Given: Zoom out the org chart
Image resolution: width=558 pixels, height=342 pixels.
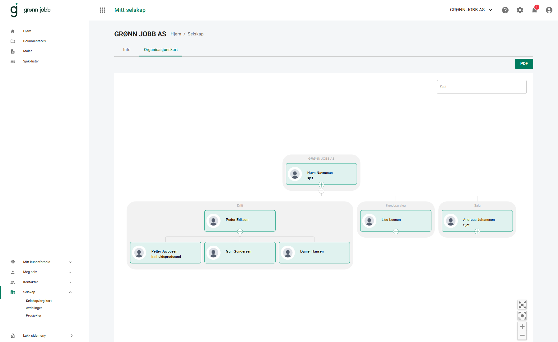Looking at the screenshot, I should point(522,335).
